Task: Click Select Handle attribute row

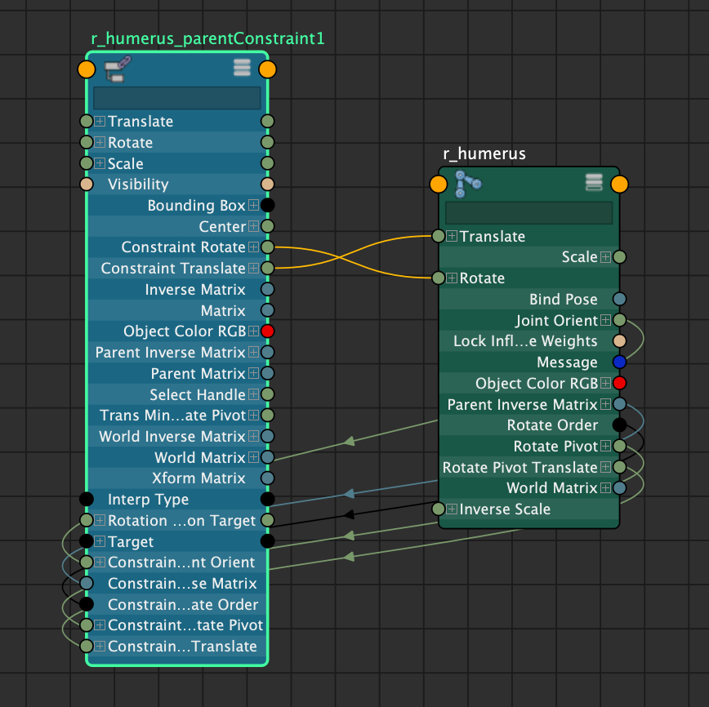Action: click(x=176, y=394)
